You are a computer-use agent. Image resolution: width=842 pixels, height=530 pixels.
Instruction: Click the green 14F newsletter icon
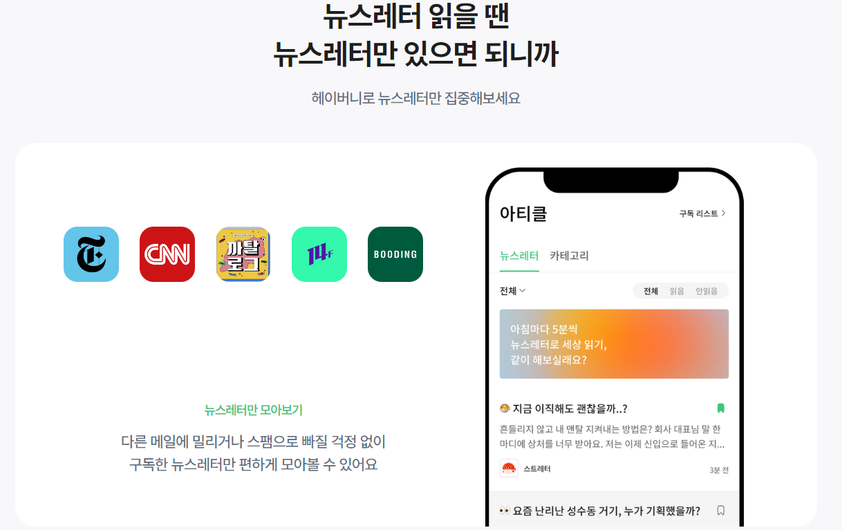point(319,254)
